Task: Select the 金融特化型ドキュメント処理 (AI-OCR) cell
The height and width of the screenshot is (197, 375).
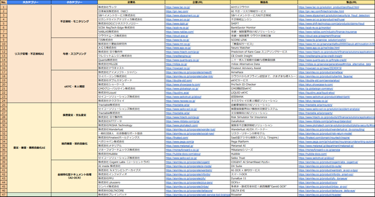Action: (x=74, y=176)
